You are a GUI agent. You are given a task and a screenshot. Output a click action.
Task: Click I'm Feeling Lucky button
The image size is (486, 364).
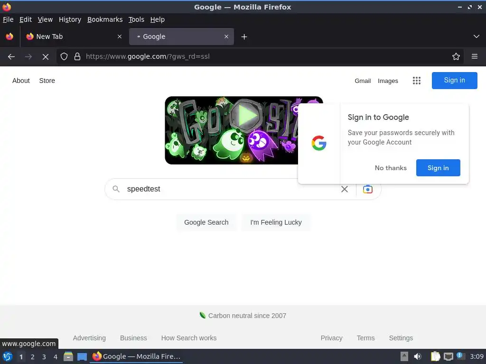click(x=276, y=223)
